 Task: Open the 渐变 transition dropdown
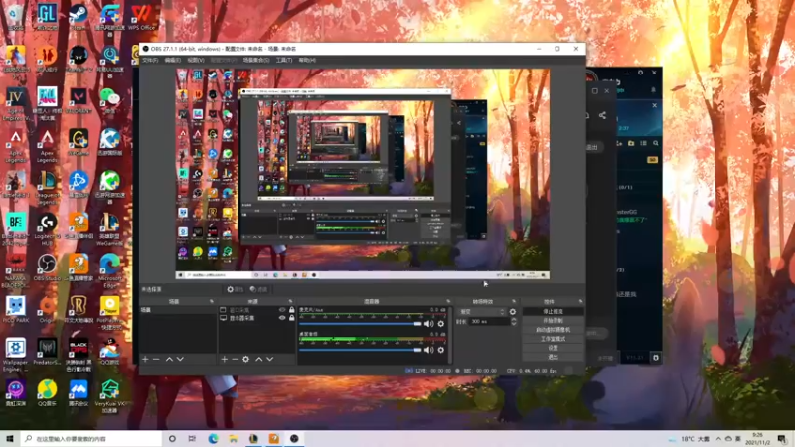click(x=481, y=312)
